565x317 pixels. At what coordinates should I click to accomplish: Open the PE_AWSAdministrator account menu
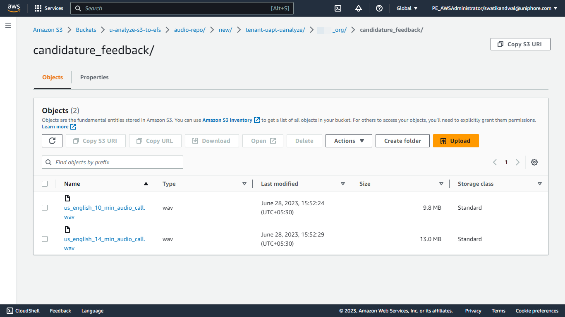pos(495,8)
